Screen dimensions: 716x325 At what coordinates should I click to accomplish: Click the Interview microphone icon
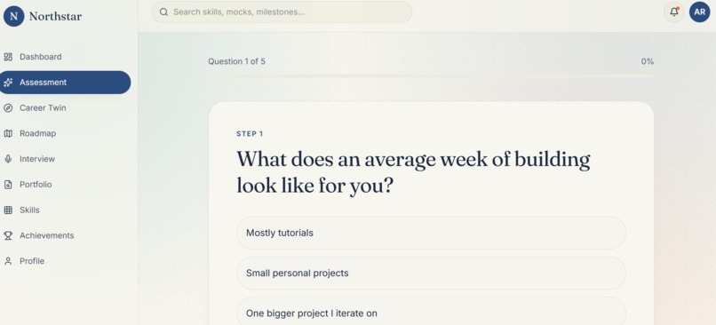[x=8, y=159]
